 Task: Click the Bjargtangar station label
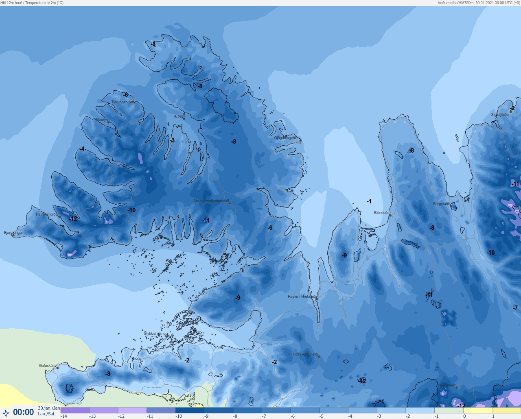point(13,233)
